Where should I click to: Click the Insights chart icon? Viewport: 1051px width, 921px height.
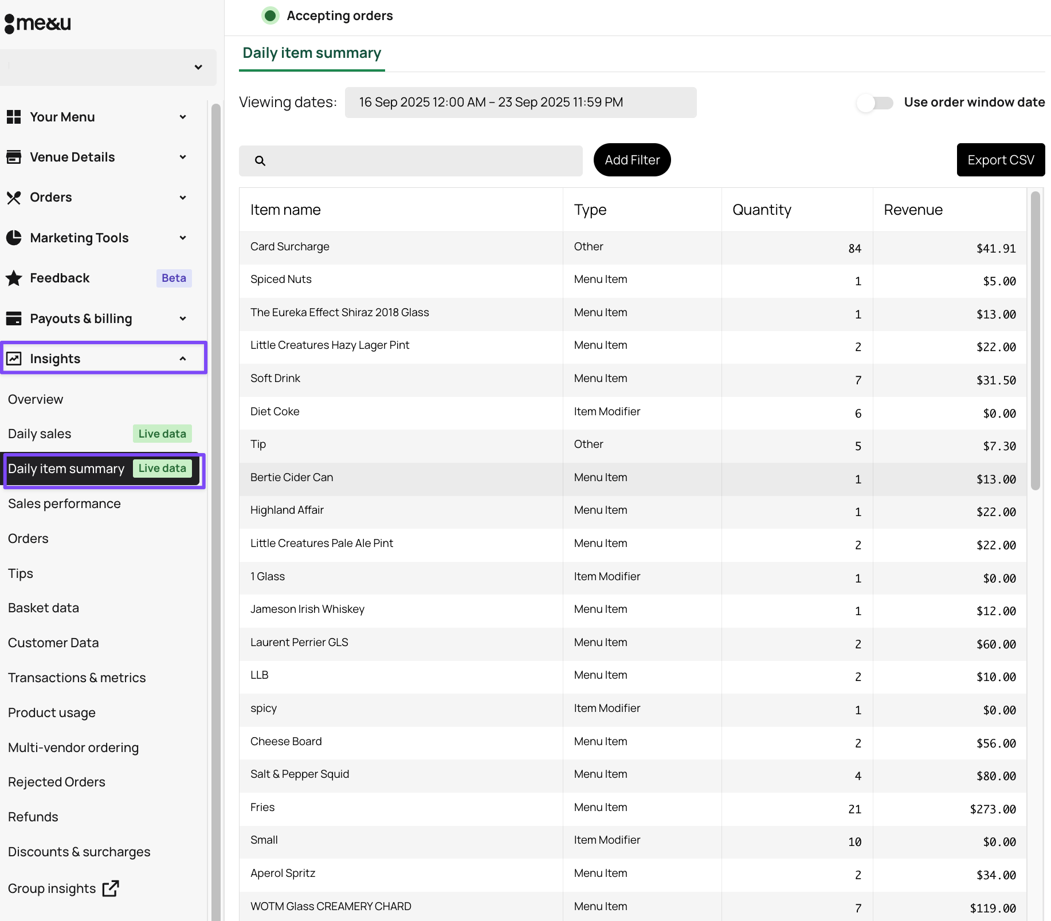14,359
